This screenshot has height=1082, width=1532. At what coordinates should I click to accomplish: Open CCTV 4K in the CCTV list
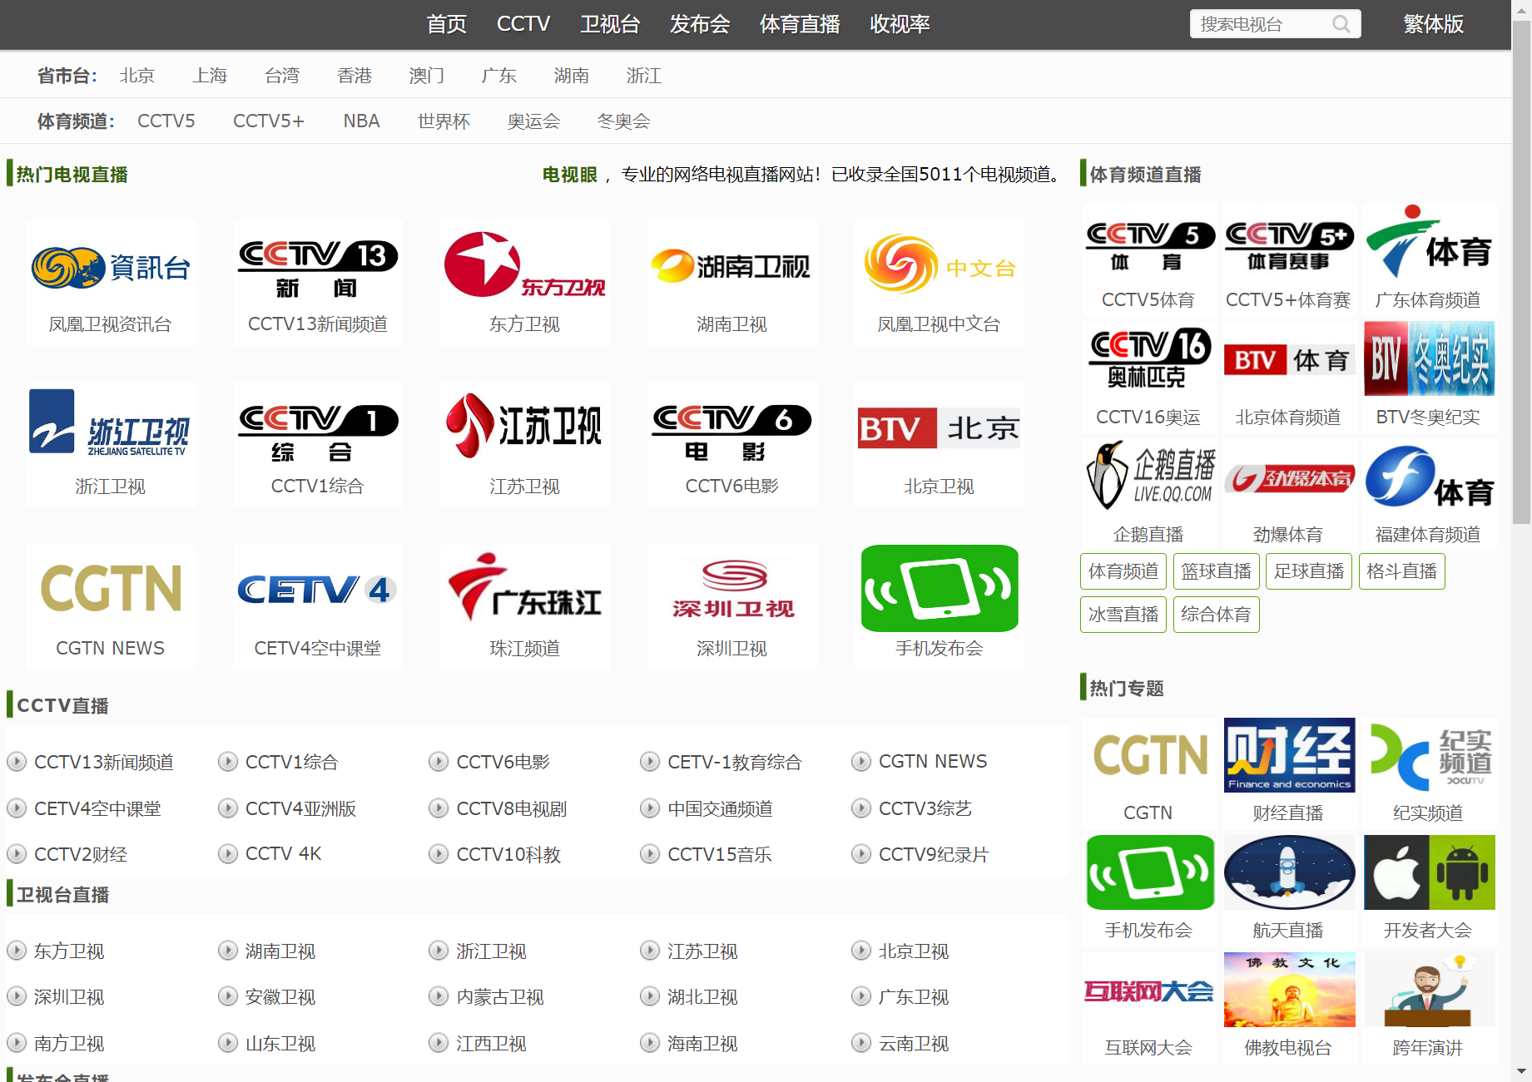tap(283, 854)
